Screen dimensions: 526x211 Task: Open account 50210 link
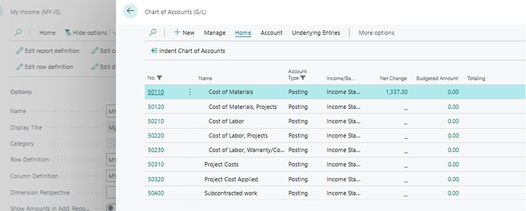click(x=156, y=121)
